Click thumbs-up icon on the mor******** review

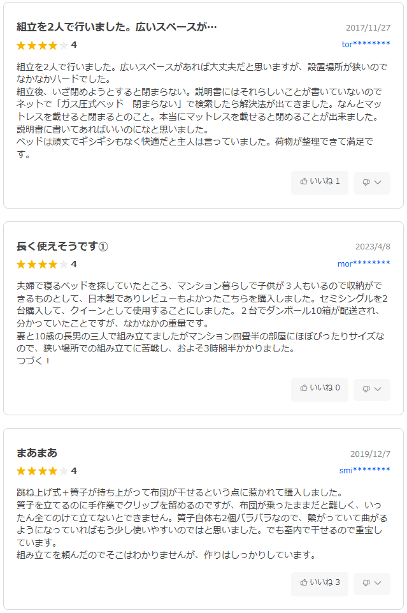304,388
